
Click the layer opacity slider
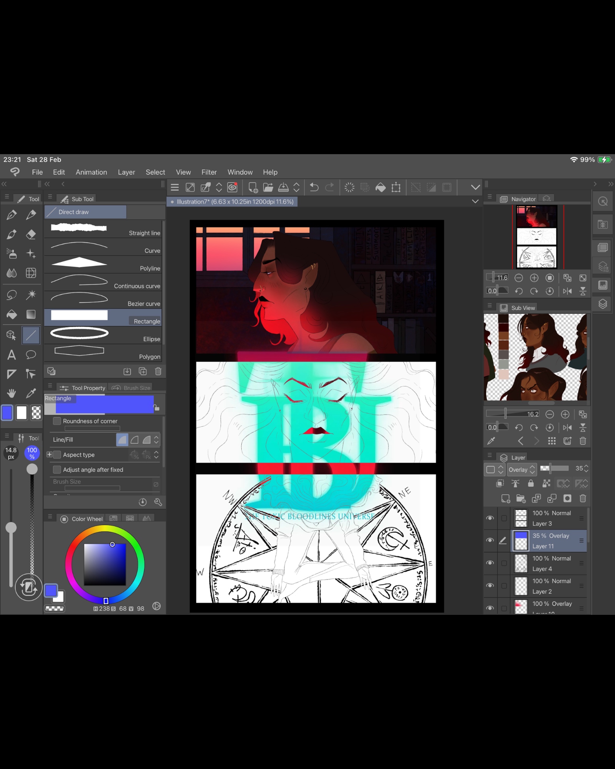pyautogui.click(x=554, y=468)
